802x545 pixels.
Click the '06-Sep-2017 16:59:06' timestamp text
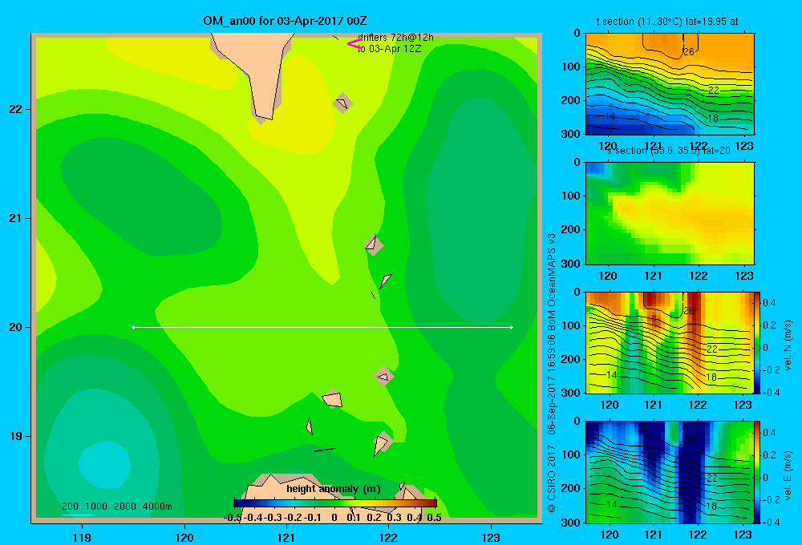click(x=552, y=379)
